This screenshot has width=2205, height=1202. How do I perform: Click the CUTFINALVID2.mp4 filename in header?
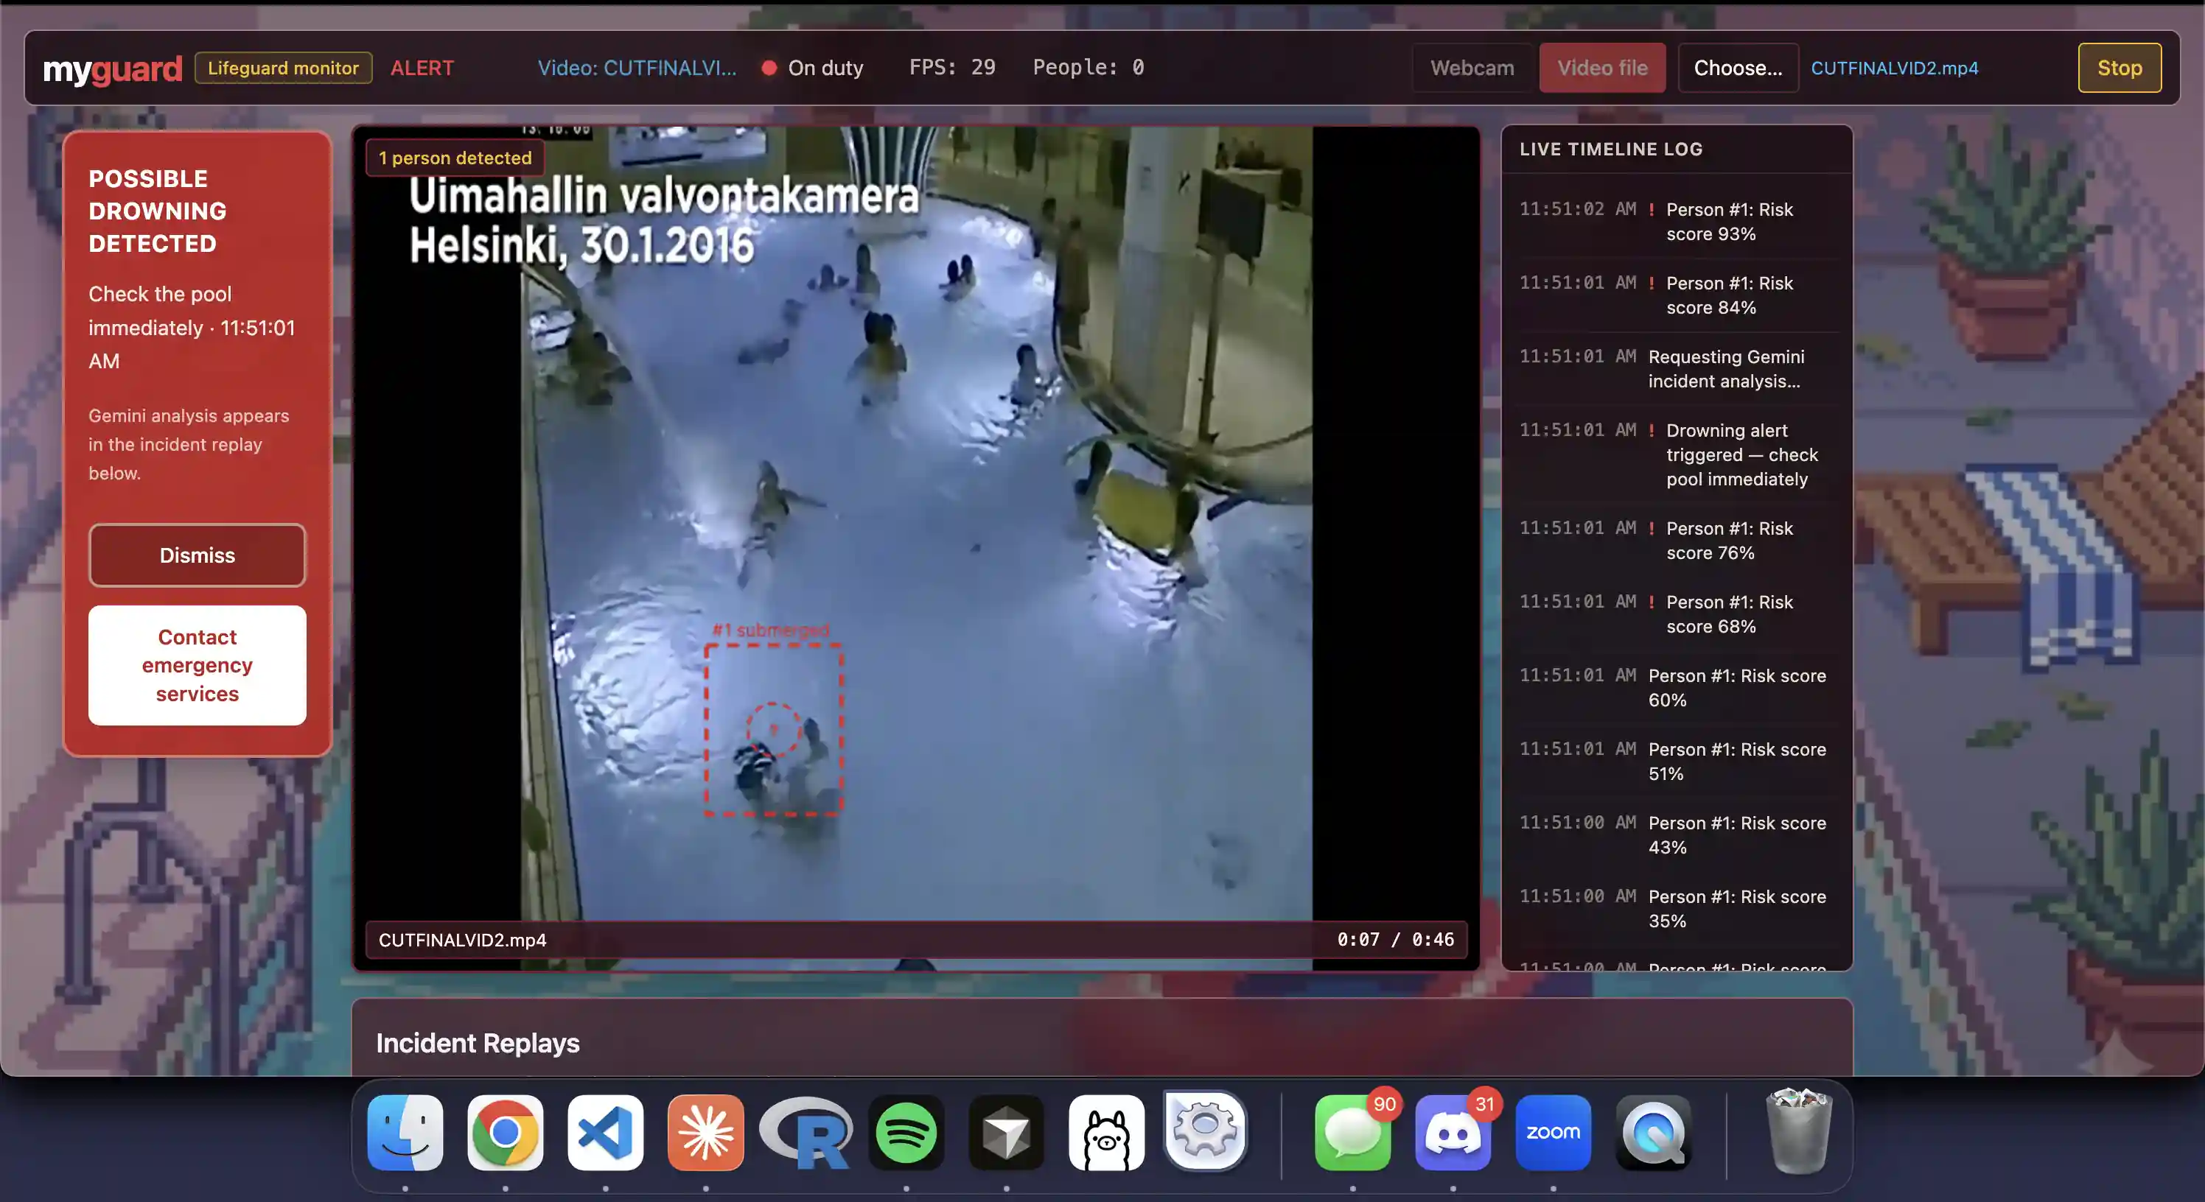click(1894, 68)
